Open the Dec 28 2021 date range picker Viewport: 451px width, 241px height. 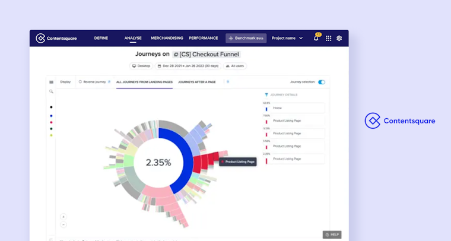point(188,66)
